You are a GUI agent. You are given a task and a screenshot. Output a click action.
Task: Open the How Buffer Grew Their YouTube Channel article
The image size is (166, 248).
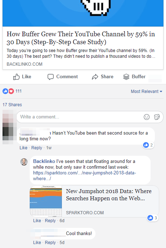click(x=81, y=38)
